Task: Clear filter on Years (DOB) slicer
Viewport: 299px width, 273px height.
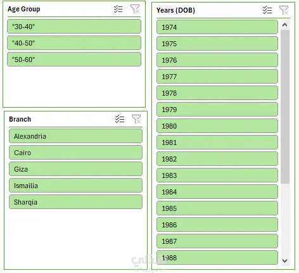Action: click(284, 10)
